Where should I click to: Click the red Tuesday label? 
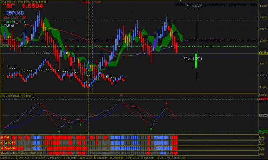(x=85, y=2)
